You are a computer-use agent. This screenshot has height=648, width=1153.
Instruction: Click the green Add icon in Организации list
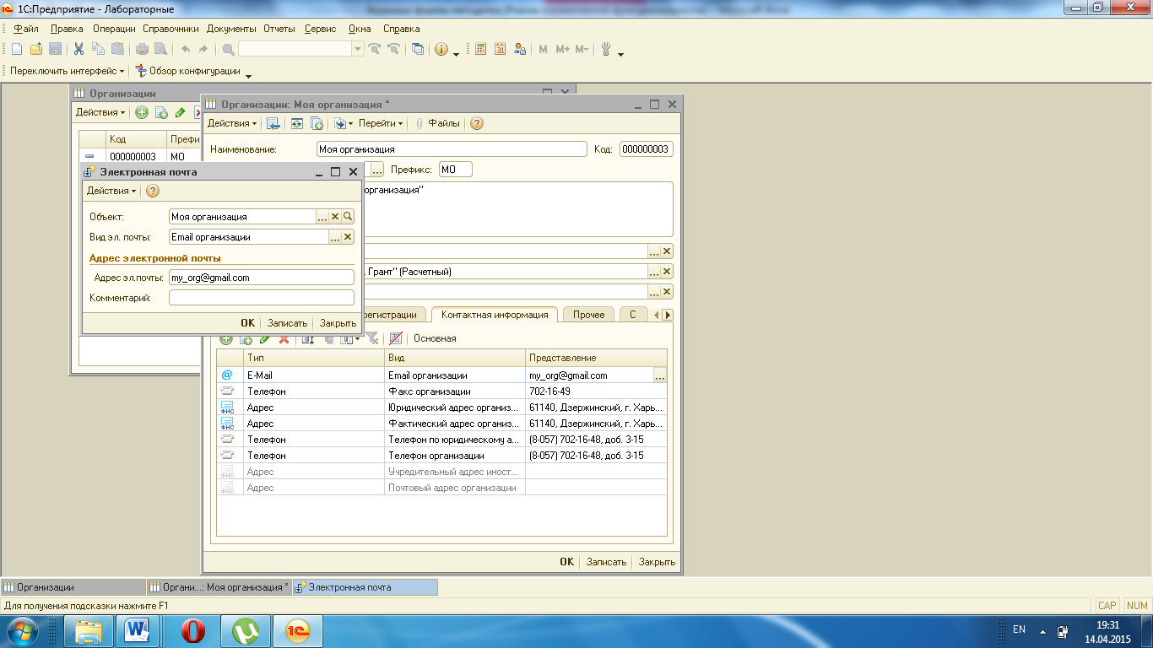coord(142,112)
